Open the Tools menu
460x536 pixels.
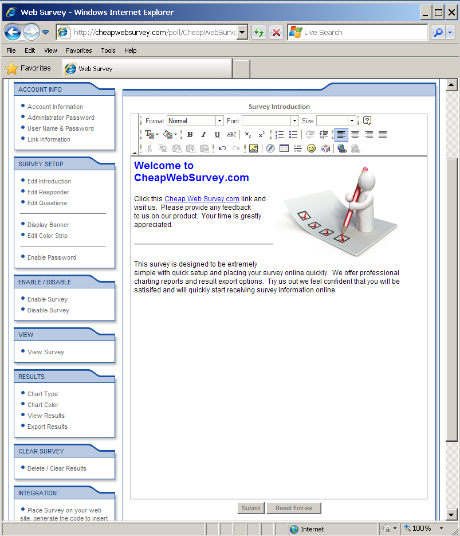coord(108,50)
